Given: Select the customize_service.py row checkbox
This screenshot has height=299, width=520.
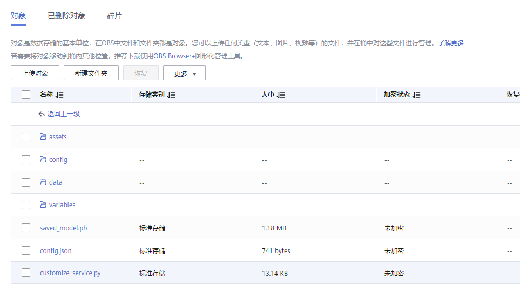Looking at the screenshot, I should (26, 273).
